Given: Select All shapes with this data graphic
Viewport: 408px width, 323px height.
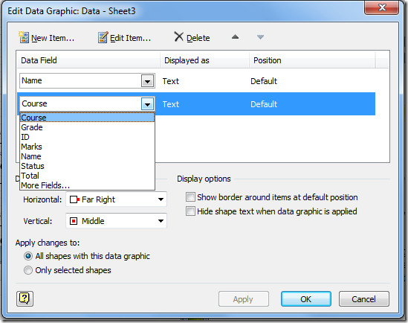Looking at the screenshot, I should tap(28, 256).
